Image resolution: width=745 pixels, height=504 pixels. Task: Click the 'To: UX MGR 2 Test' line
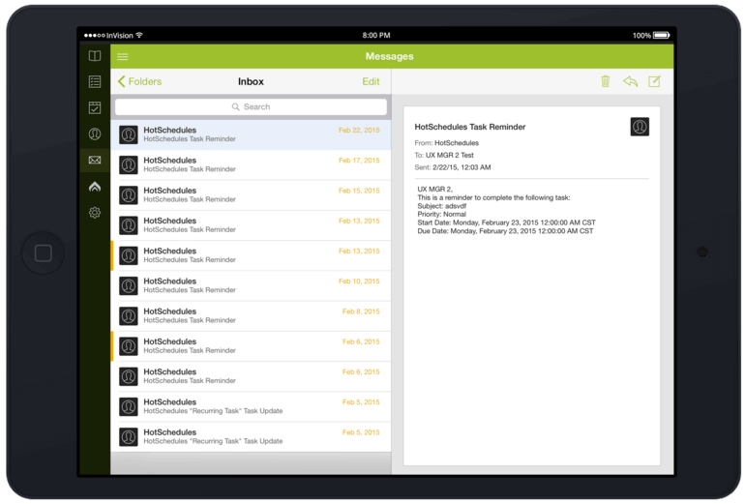(444, 156)
